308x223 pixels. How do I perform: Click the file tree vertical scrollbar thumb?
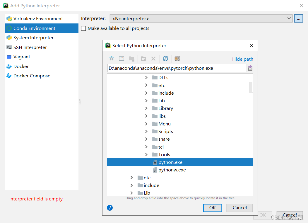tap(251, 87)
